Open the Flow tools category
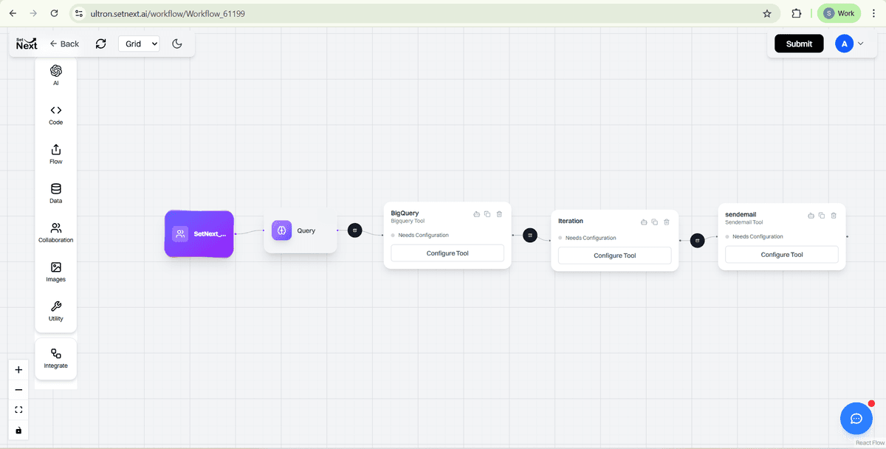The image size is (886, 449). tap(56, 154)
